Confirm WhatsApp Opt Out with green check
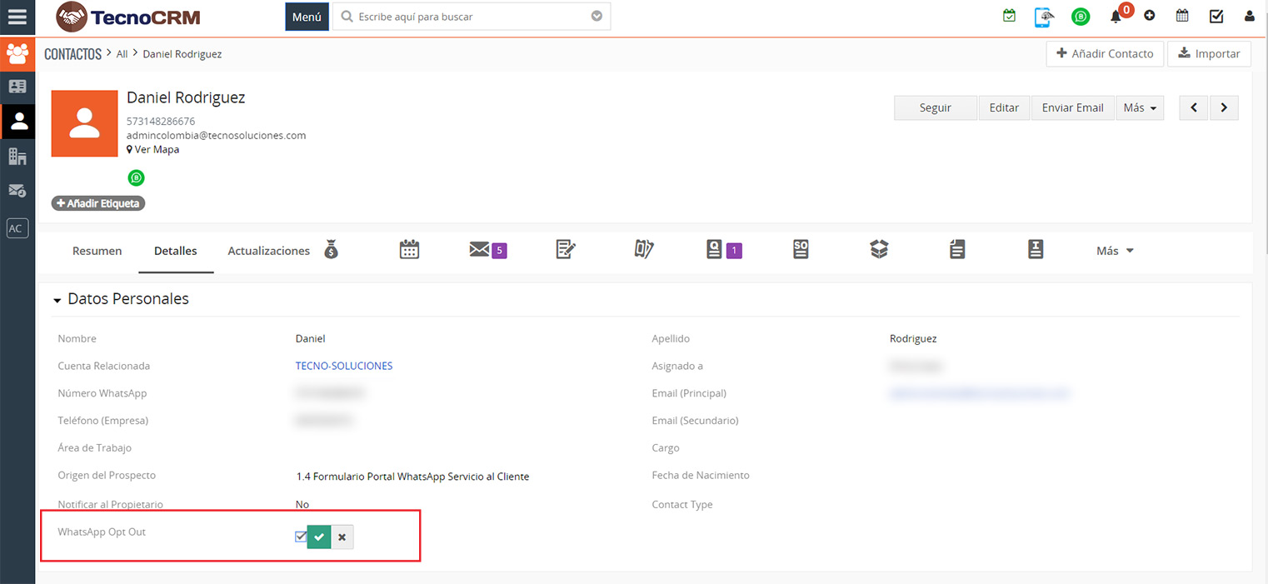1268x584 pixels. pos(319,537)
